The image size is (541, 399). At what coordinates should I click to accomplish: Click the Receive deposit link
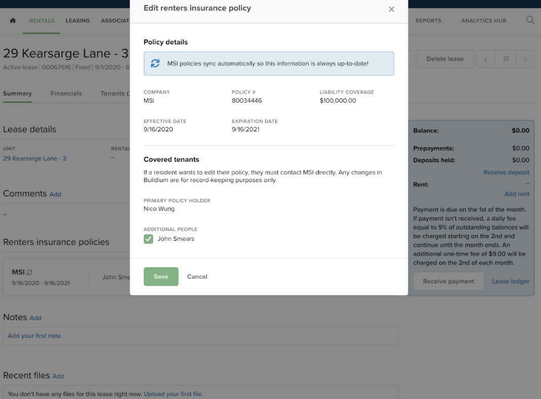[x=506, y=172]
